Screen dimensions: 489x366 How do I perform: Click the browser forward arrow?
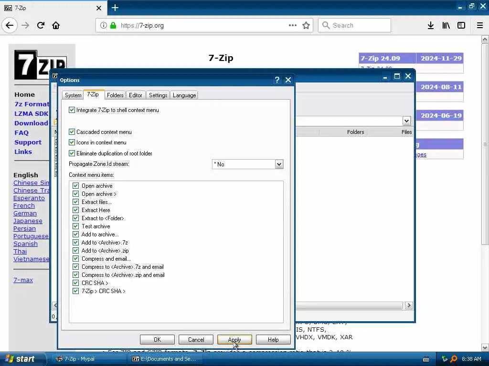coord(25,25)
